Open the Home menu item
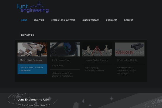This screenshot has height=108, width=162. [24, 20]
